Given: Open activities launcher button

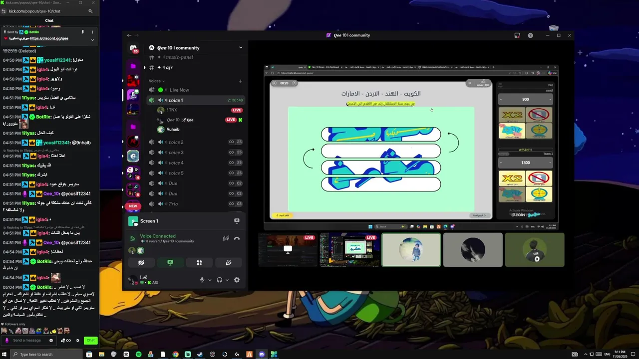Looking at the screenshot, I should pos(199,263).
